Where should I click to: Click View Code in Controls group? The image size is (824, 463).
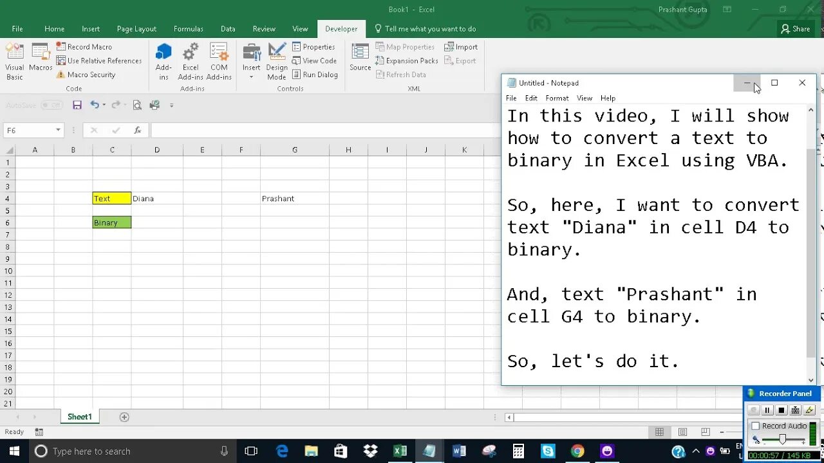pyautogui.click(x=314, y=60)
